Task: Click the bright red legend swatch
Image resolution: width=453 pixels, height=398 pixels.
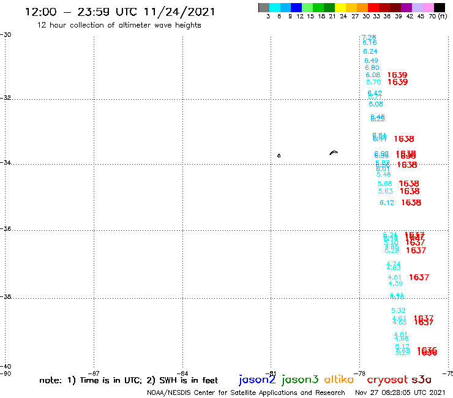Action: pos(373,7)
